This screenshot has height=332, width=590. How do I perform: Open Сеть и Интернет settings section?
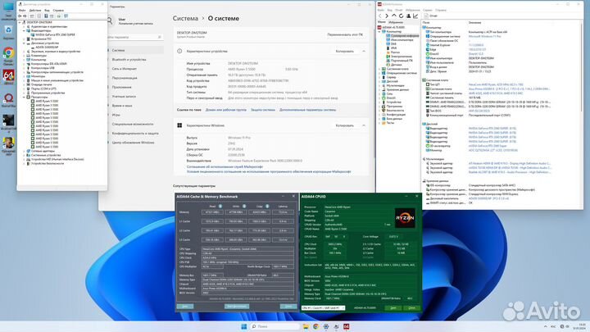125,69
